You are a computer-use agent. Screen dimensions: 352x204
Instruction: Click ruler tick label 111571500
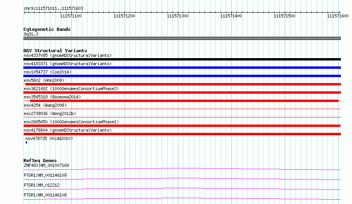[284, 16]
